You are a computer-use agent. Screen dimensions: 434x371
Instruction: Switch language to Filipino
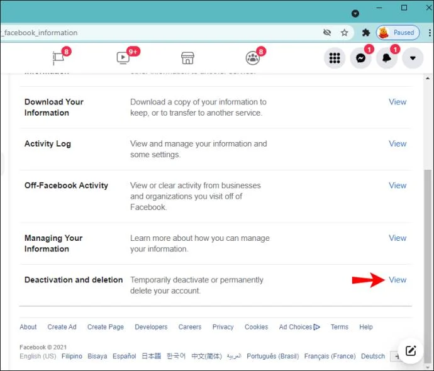tap(72, 357)
